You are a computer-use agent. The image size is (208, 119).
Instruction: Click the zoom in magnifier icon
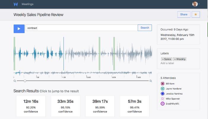pos(151,81)
